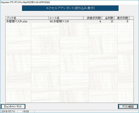Confirm with the F12:確認 button
The width and height of the screenshot is (139, 113).
point(128,106)
